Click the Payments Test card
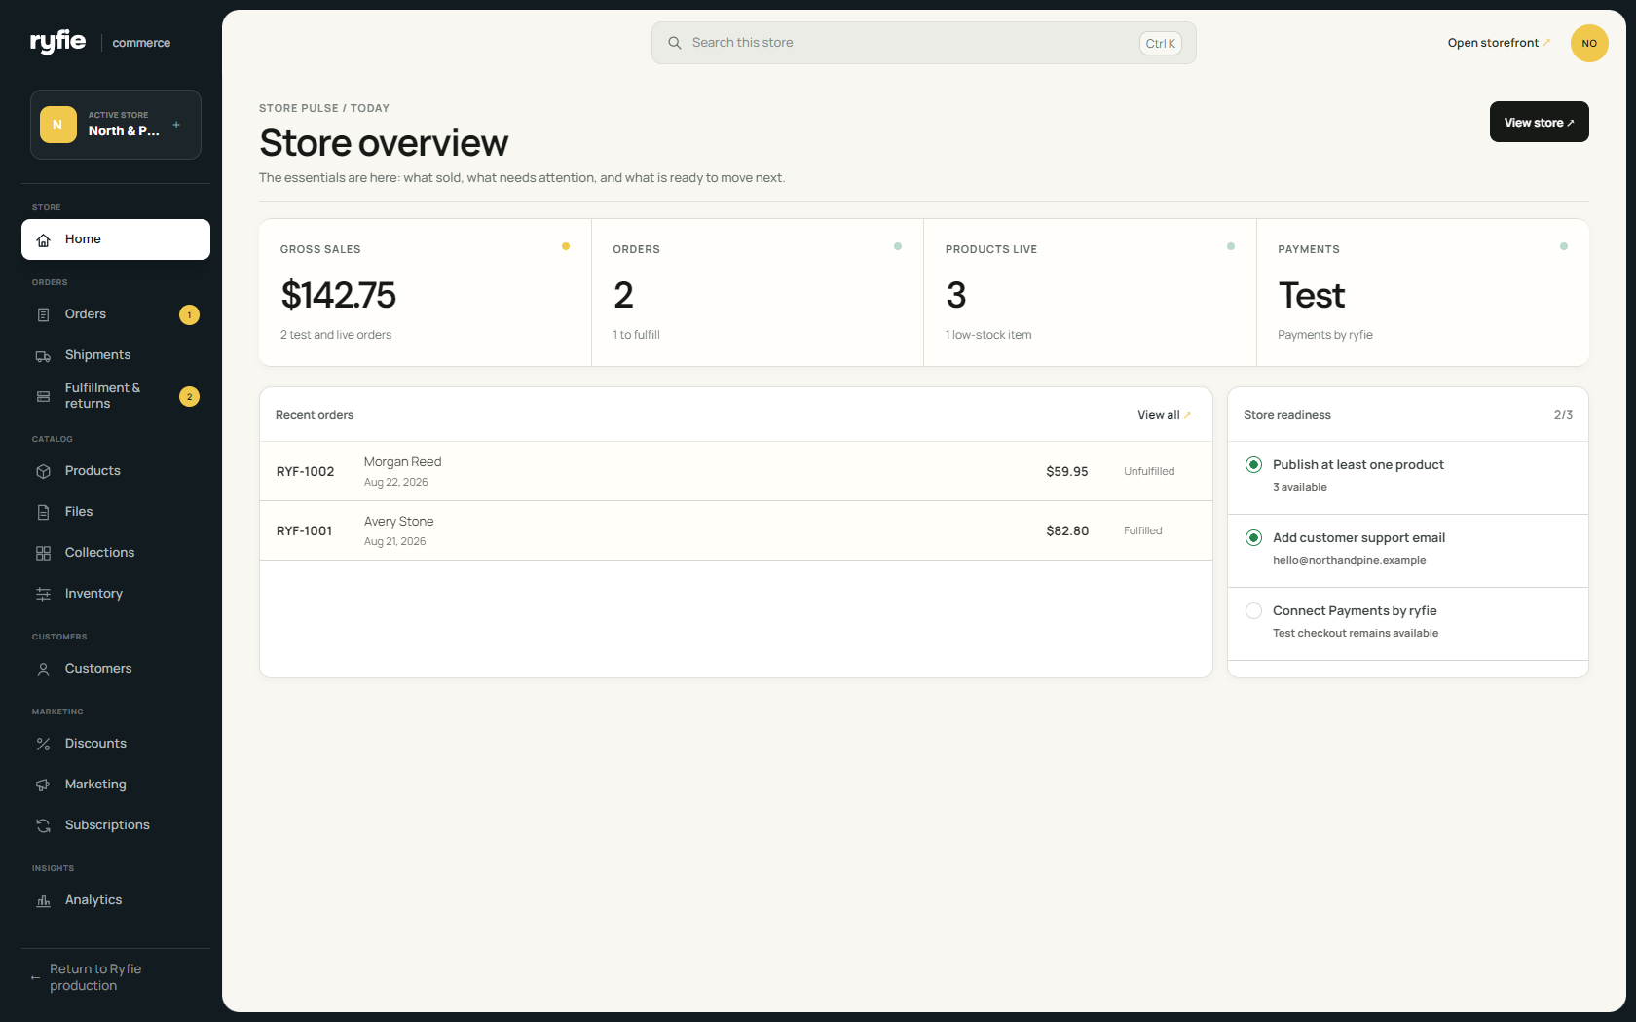 coord(1423,292)
